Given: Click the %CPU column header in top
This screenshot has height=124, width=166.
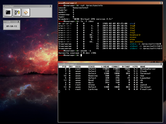Looking at the screenshot, I should tap(135, 67).
